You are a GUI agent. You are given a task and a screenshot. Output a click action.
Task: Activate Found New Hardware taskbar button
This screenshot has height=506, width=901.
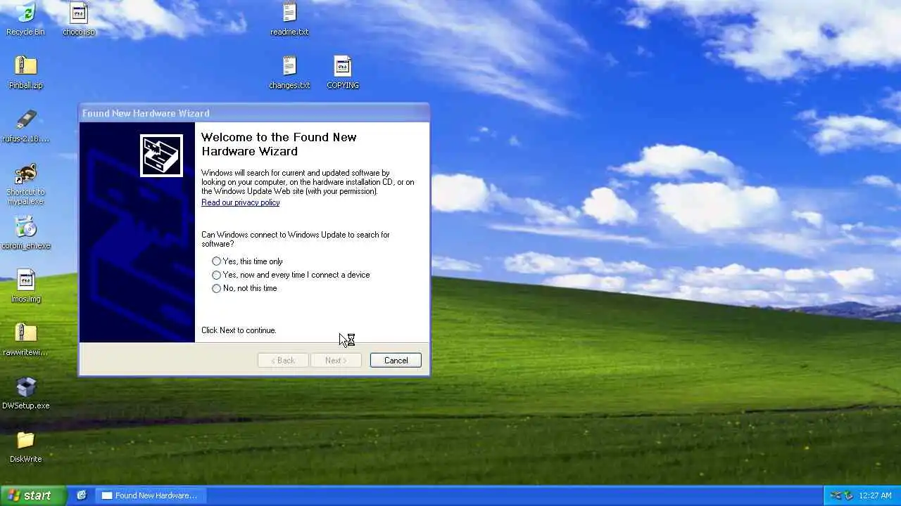150,495
